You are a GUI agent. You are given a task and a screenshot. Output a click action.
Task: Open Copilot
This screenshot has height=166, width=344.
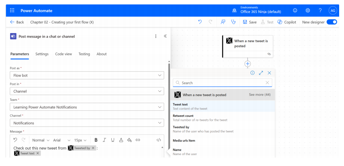pos(287,22)
